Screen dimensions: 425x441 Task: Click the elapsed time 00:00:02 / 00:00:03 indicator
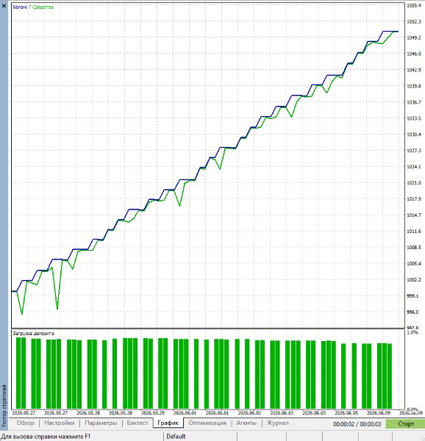click(357, 424)
